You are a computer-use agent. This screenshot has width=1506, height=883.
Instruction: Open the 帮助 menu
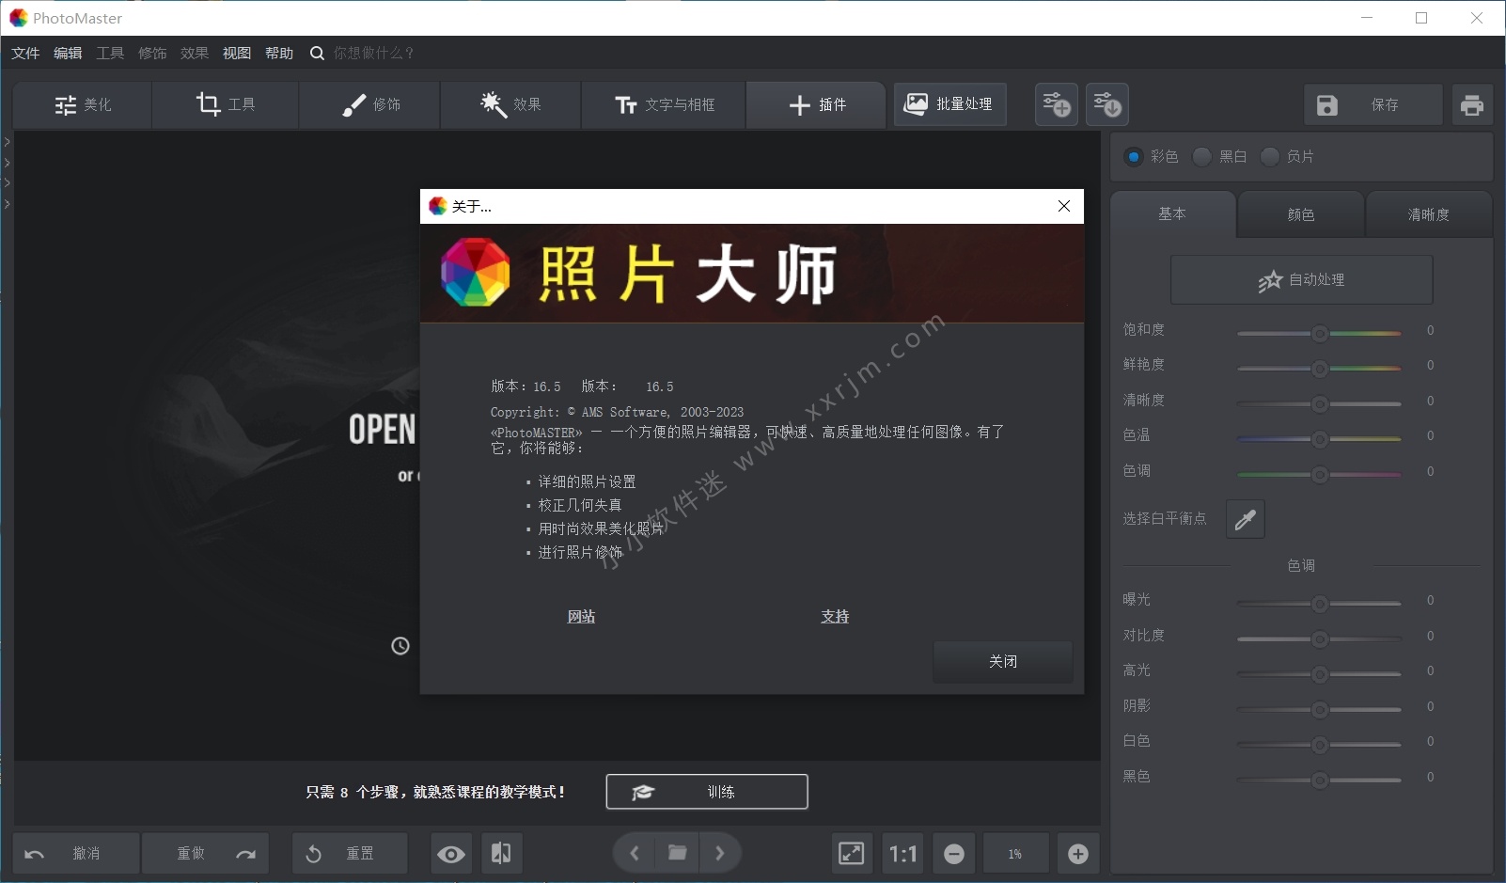(279, 53)
